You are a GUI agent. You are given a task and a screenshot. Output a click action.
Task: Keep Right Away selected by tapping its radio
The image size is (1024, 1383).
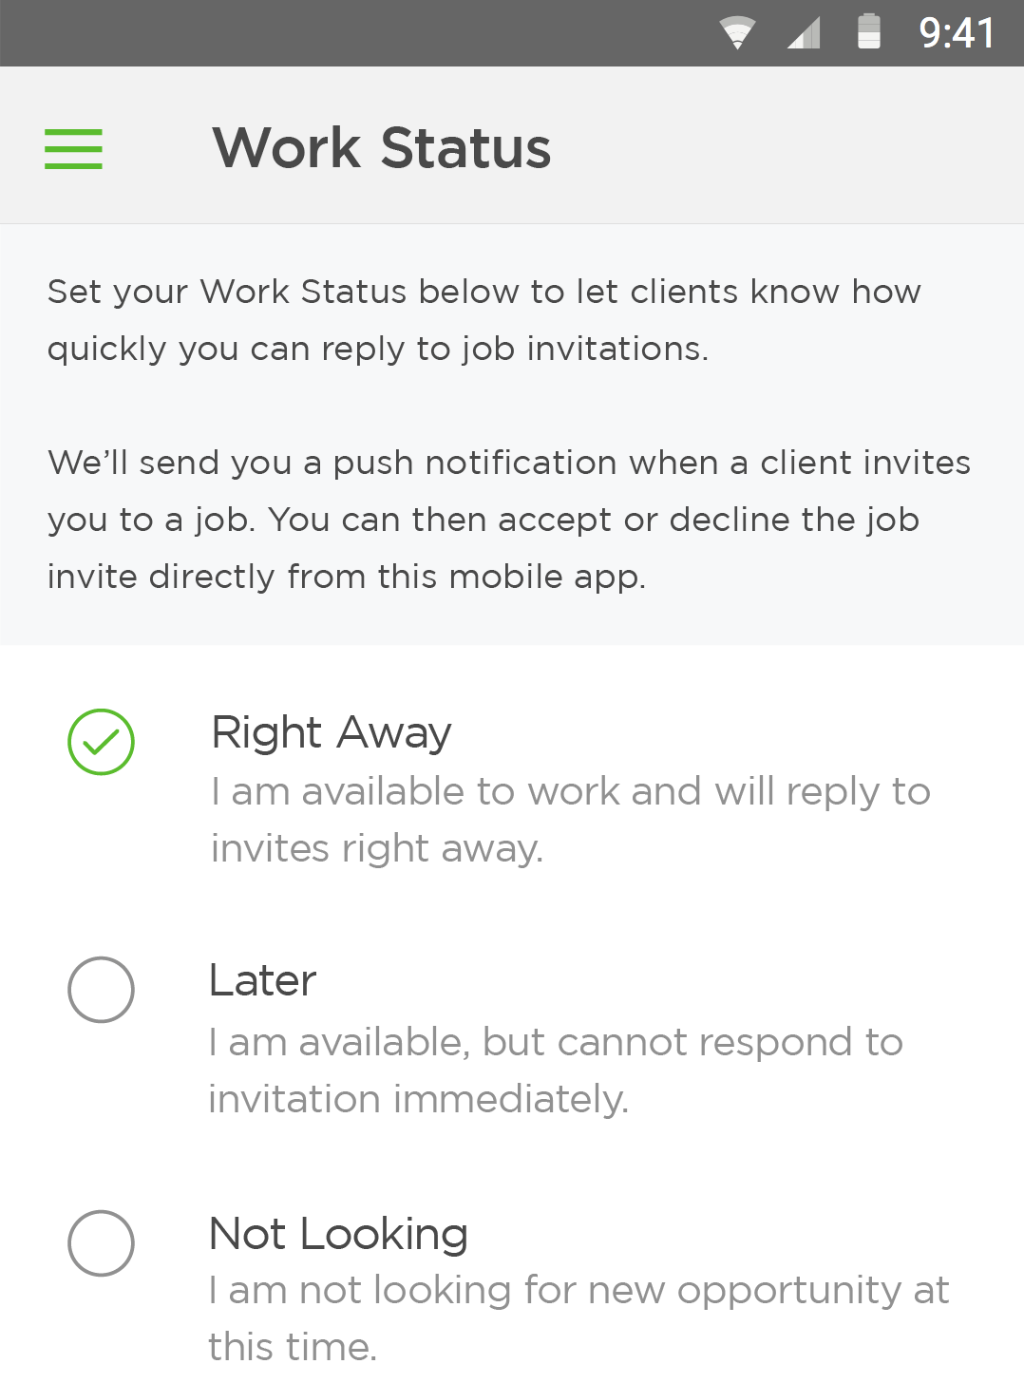coord(101,742)
